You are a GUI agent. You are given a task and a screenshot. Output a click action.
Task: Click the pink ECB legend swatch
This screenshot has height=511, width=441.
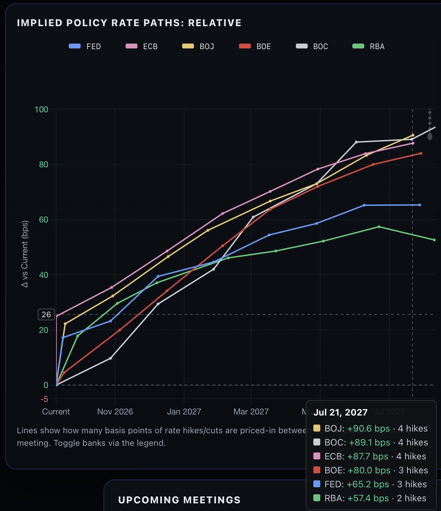(132, 46)
